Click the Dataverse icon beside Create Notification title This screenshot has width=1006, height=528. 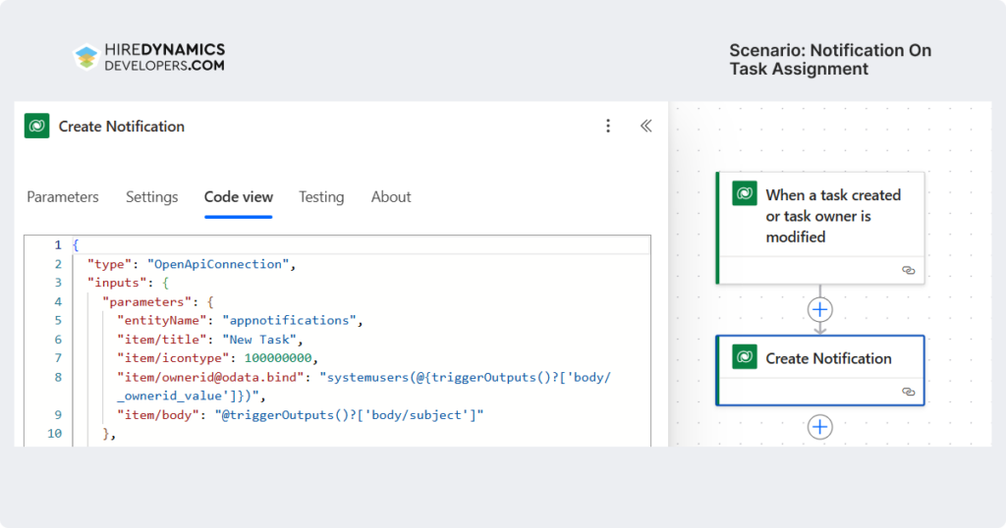click(x=38, y=126)
